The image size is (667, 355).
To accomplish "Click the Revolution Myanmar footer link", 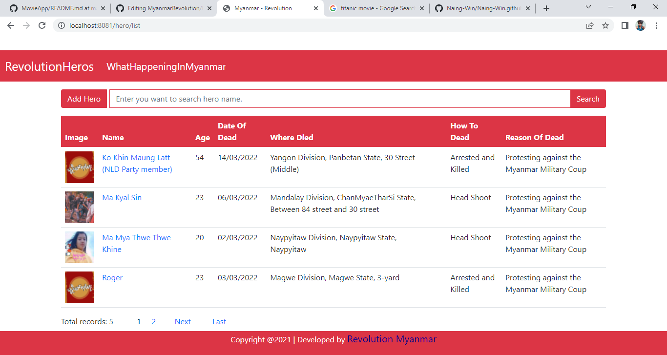I will tap(392, 339).
